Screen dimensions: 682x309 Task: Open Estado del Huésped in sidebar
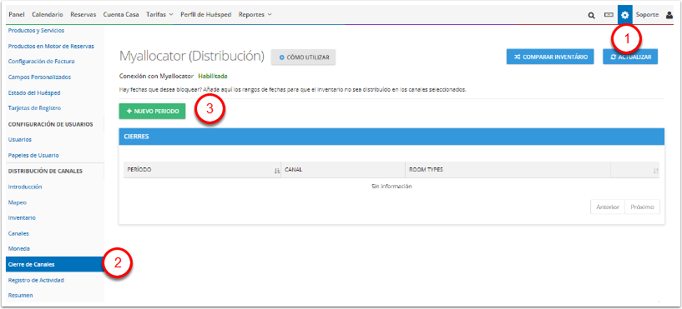pyautogui.click(x=34, y=93)
